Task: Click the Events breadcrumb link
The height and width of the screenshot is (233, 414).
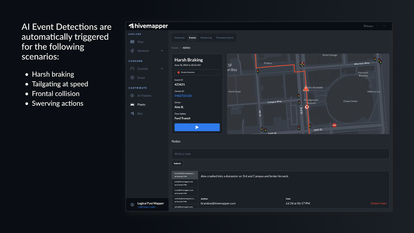Action: tap(175, 48)
